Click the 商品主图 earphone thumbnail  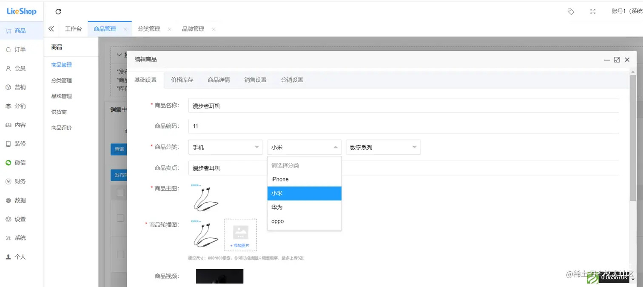pos(205,198)
